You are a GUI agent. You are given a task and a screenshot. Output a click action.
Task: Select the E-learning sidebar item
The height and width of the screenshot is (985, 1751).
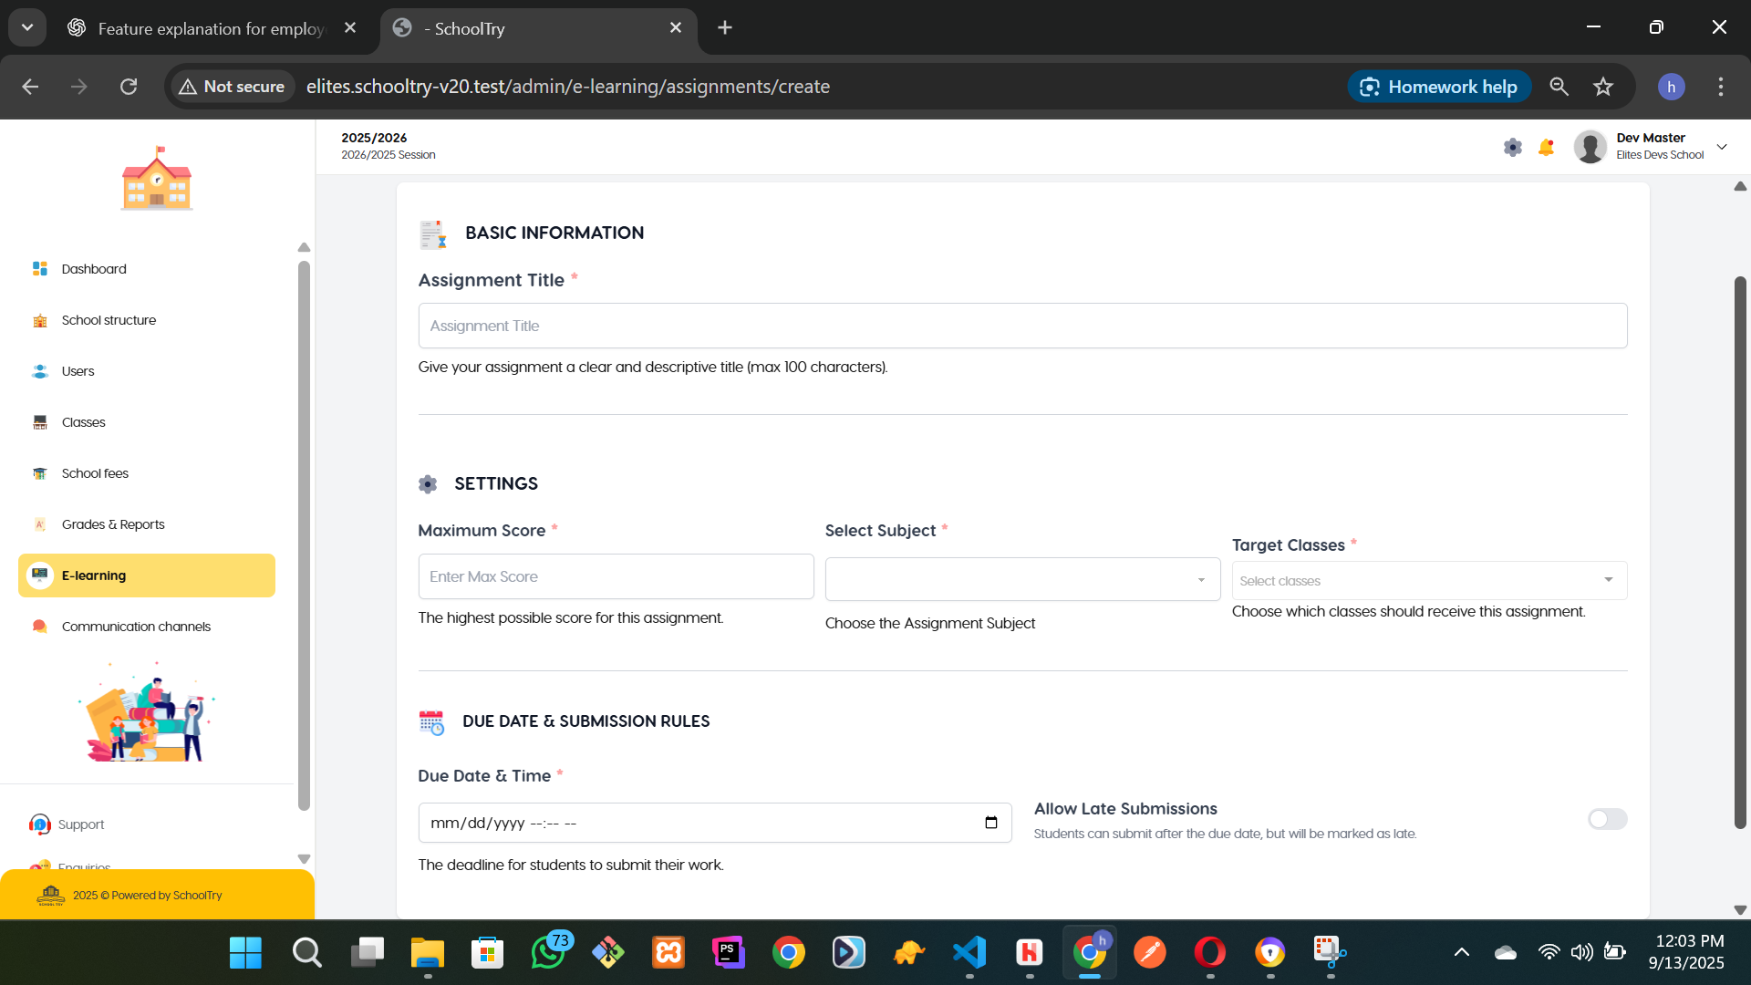[x=146, y=575]
